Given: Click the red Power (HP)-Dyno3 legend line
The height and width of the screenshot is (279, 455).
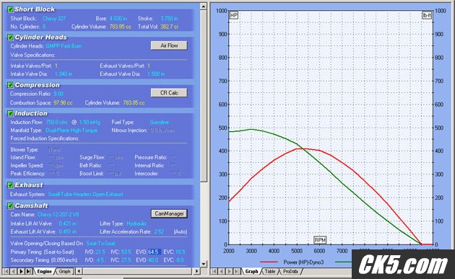Looking at the screenshot, I should click(x=269, y=262).
